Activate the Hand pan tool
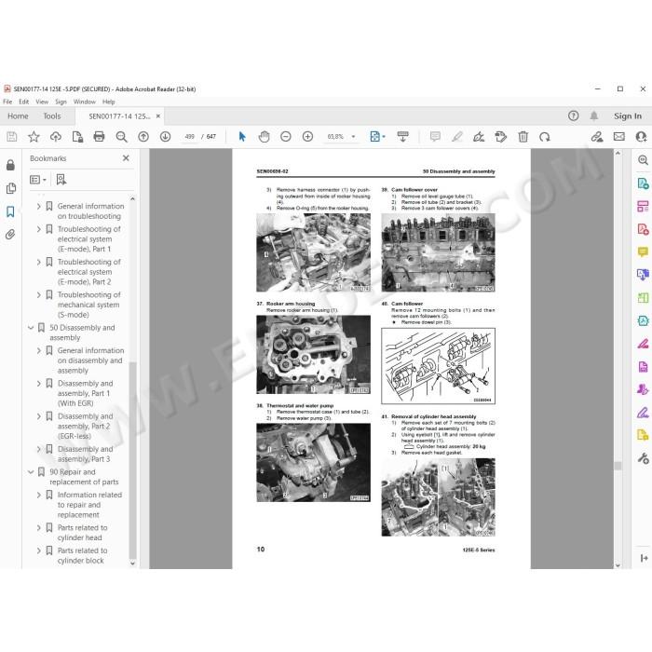The image size is (652, 652). click(264, 136)
